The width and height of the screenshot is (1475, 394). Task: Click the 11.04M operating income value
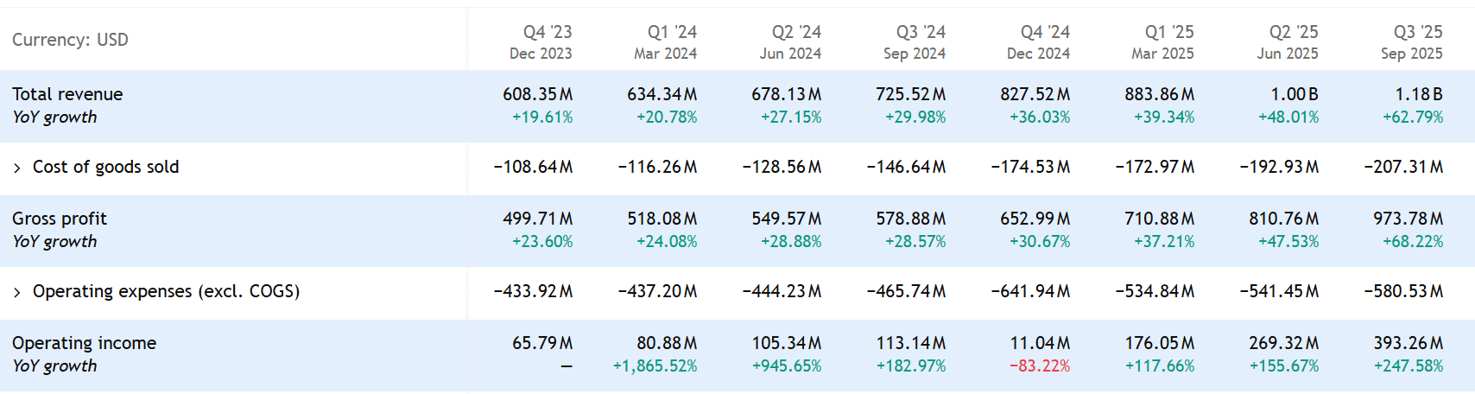(1039, 343)
